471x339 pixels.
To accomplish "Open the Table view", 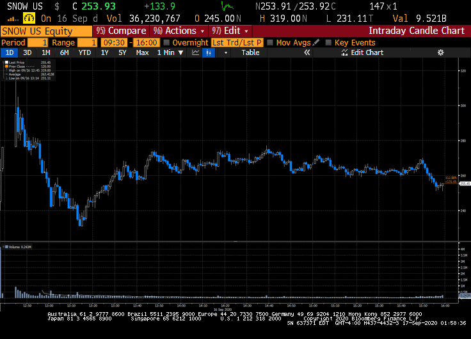I will (250, 52).
